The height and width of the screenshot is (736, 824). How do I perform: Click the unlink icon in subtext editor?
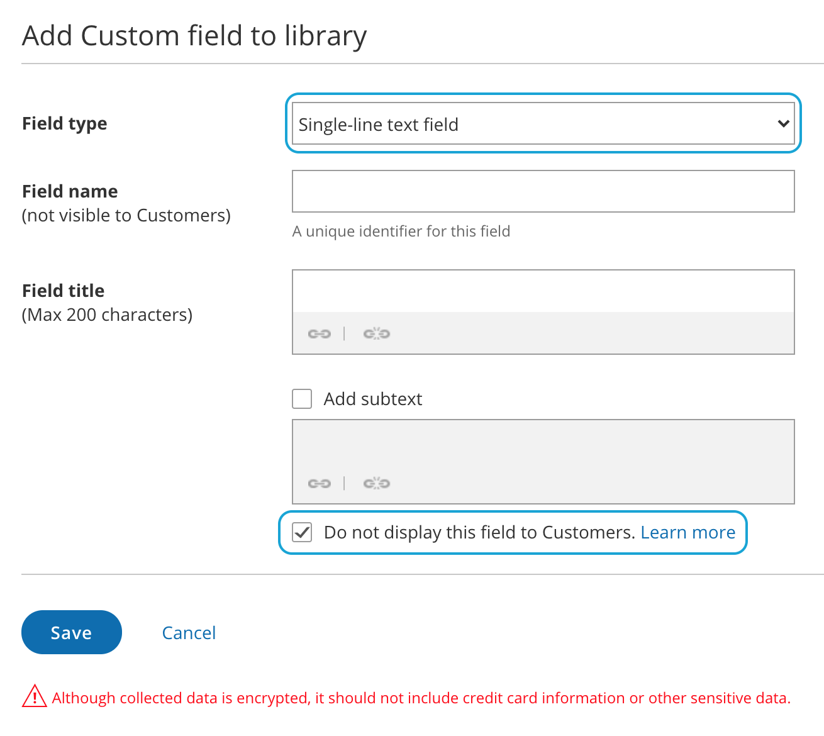[x=376, y=483]
